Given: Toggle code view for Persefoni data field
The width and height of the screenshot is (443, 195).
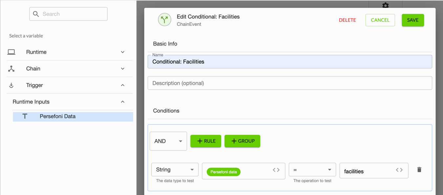Looking at the screenshot, I should 276,170.
